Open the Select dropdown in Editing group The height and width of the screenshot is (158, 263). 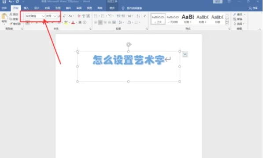[x=239, y=24]
